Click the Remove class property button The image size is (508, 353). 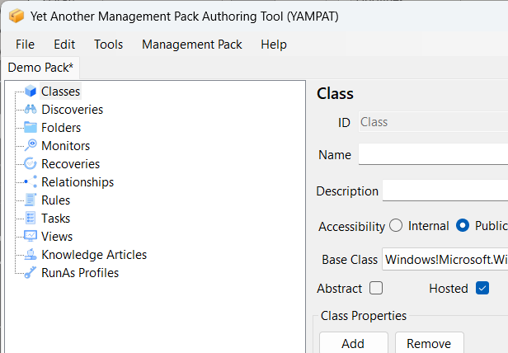(429, 343)
